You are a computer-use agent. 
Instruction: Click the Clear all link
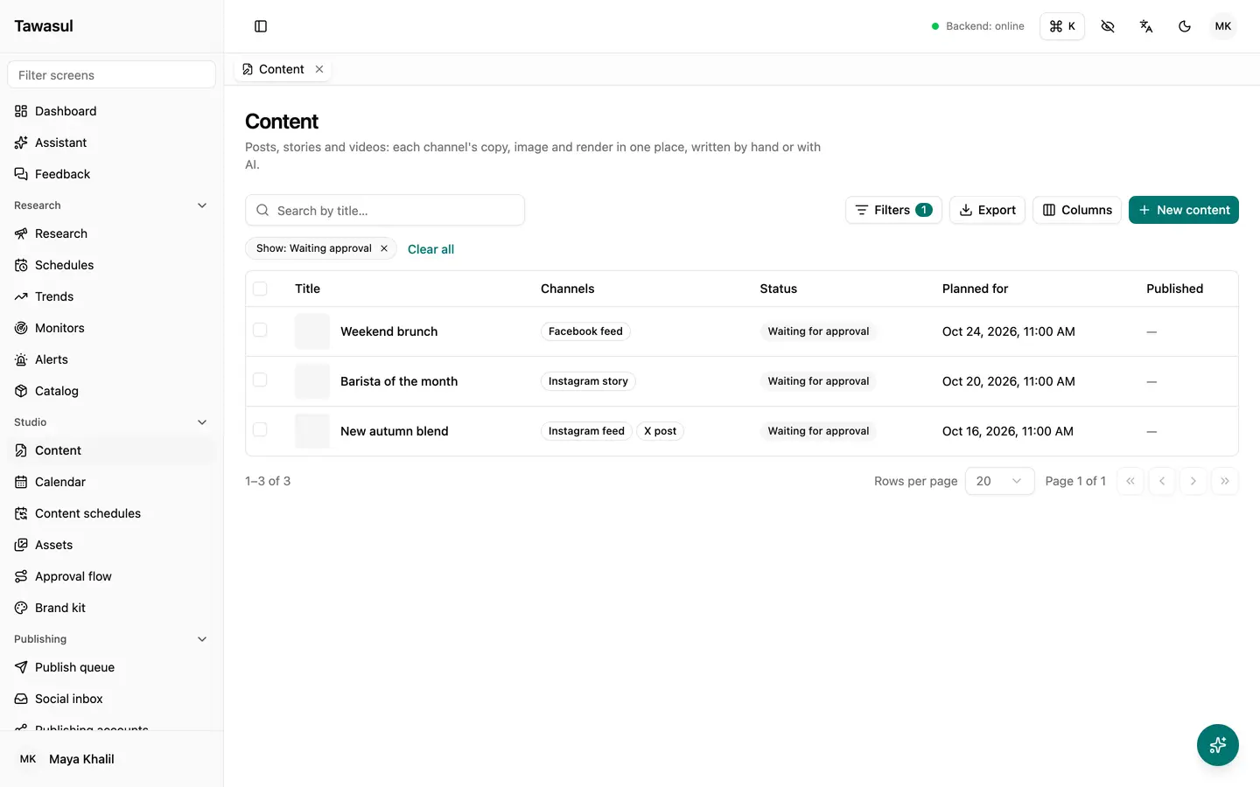pyautogui.click(x=430, y=249)
